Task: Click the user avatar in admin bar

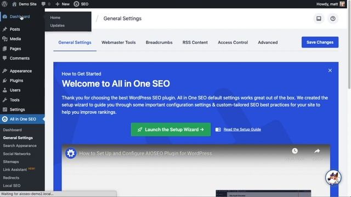Action: click(x=342, y=4)
